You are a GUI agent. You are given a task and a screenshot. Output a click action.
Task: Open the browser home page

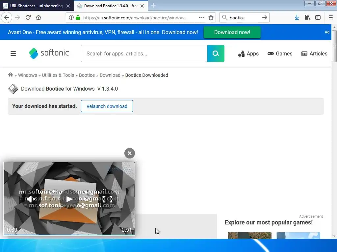(39, 18)
